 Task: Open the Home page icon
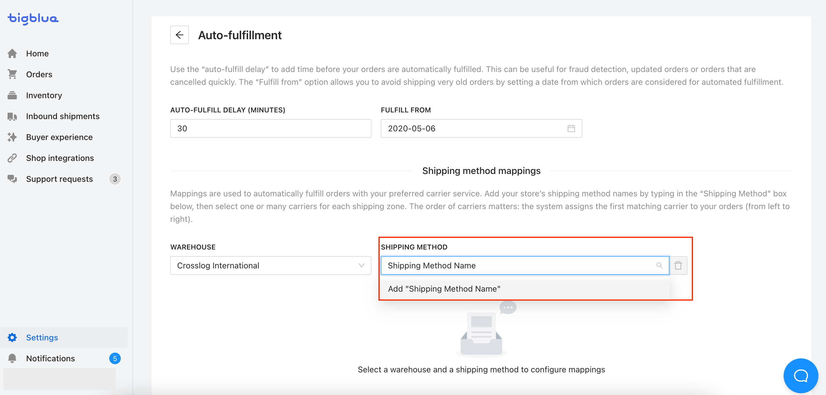[x=12, y=53]
